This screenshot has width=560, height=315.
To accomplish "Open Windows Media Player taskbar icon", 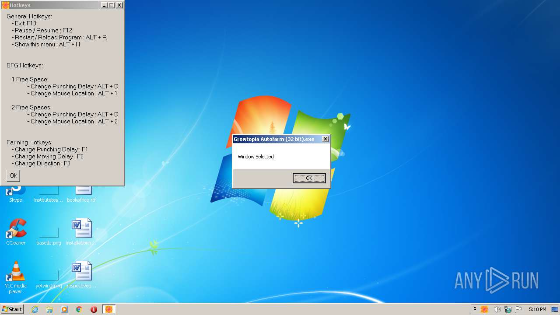I will pos(64,309).
